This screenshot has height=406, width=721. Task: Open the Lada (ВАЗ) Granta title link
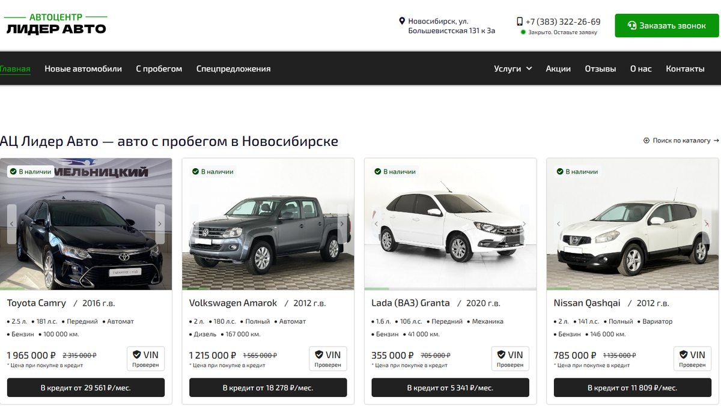pos(410,303)
